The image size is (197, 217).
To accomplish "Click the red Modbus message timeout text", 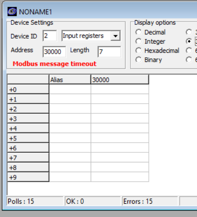I will coord(55,64).
